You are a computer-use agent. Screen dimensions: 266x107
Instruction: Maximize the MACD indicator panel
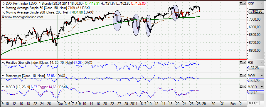(241, 87)
